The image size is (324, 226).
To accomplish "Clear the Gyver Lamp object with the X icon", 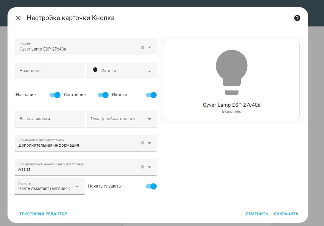I will tap(142, 47).
